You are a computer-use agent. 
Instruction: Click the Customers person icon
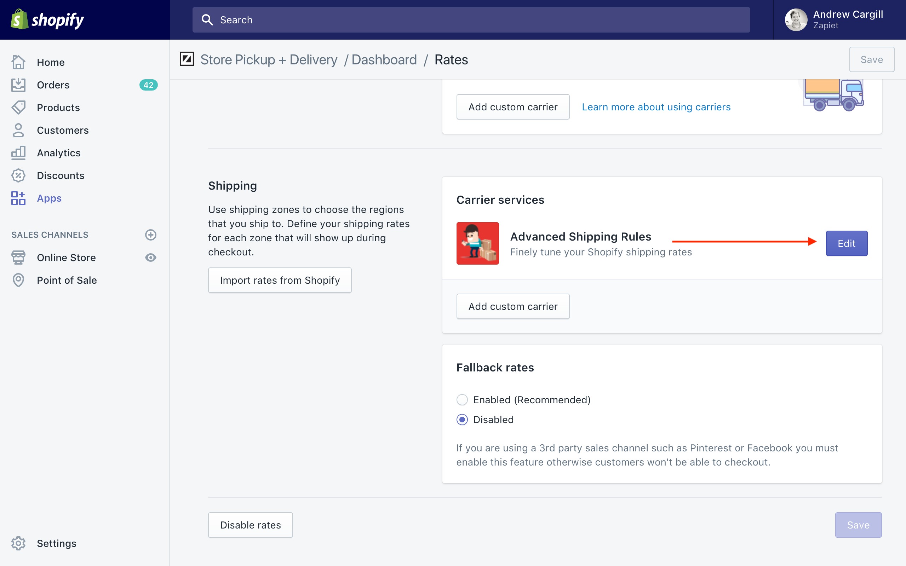click(x=18, y=130)
